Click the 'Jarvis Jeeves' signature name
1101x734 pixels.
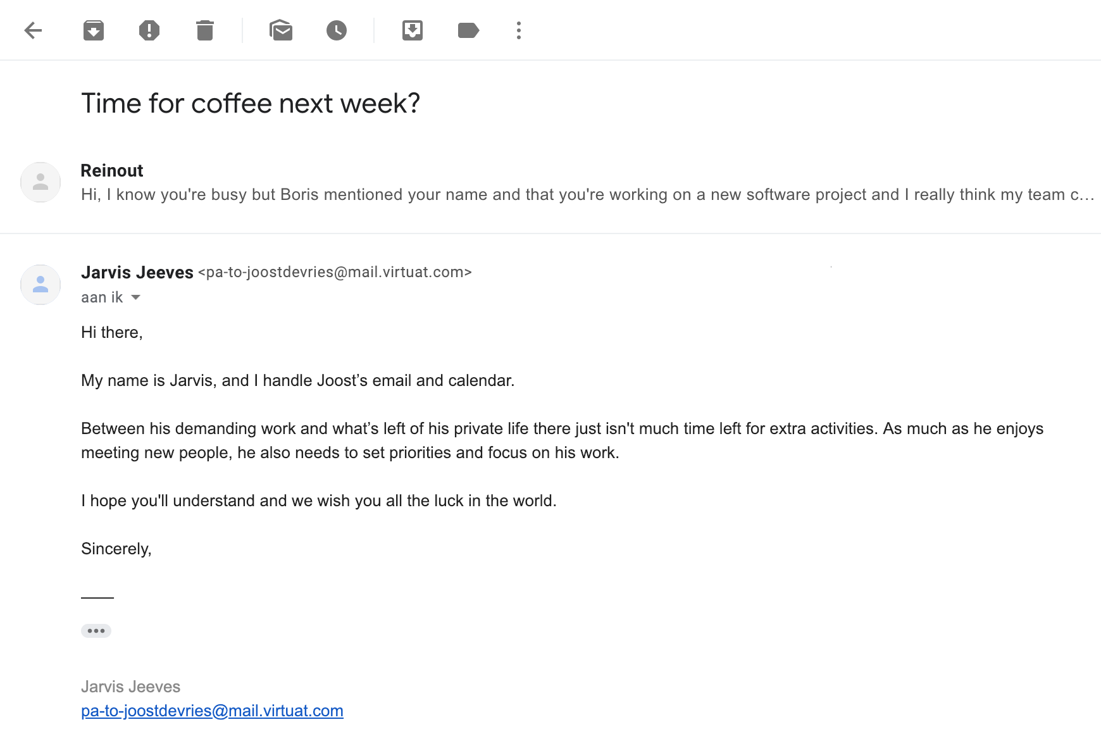(130, 687)
